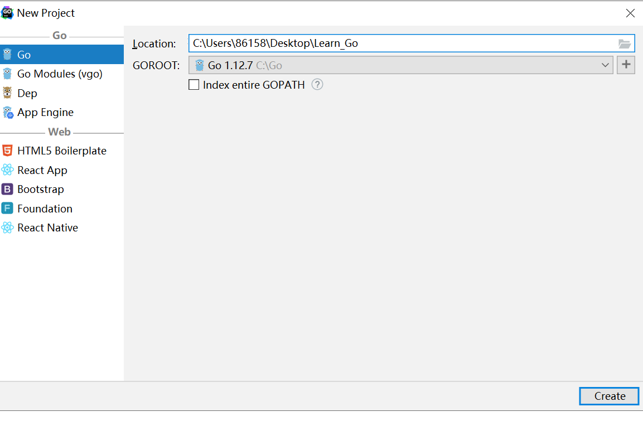Image resolution: width=643 pixels, height=426 pixels.
Task: Choose the Dep project type
Action: coord(61,93)
